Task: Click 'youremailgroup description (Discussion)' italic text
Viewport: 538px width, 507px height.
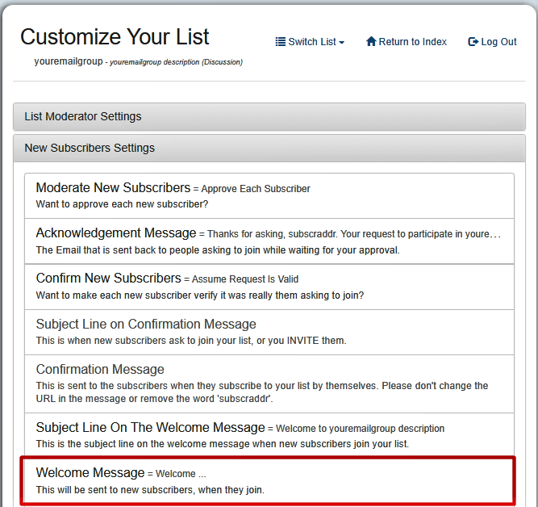Action: [x=176, y=62]
